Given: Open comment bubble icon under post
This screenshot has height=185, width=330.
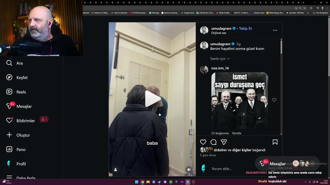Looking at the screenshot, I should (x=213, y=142).
